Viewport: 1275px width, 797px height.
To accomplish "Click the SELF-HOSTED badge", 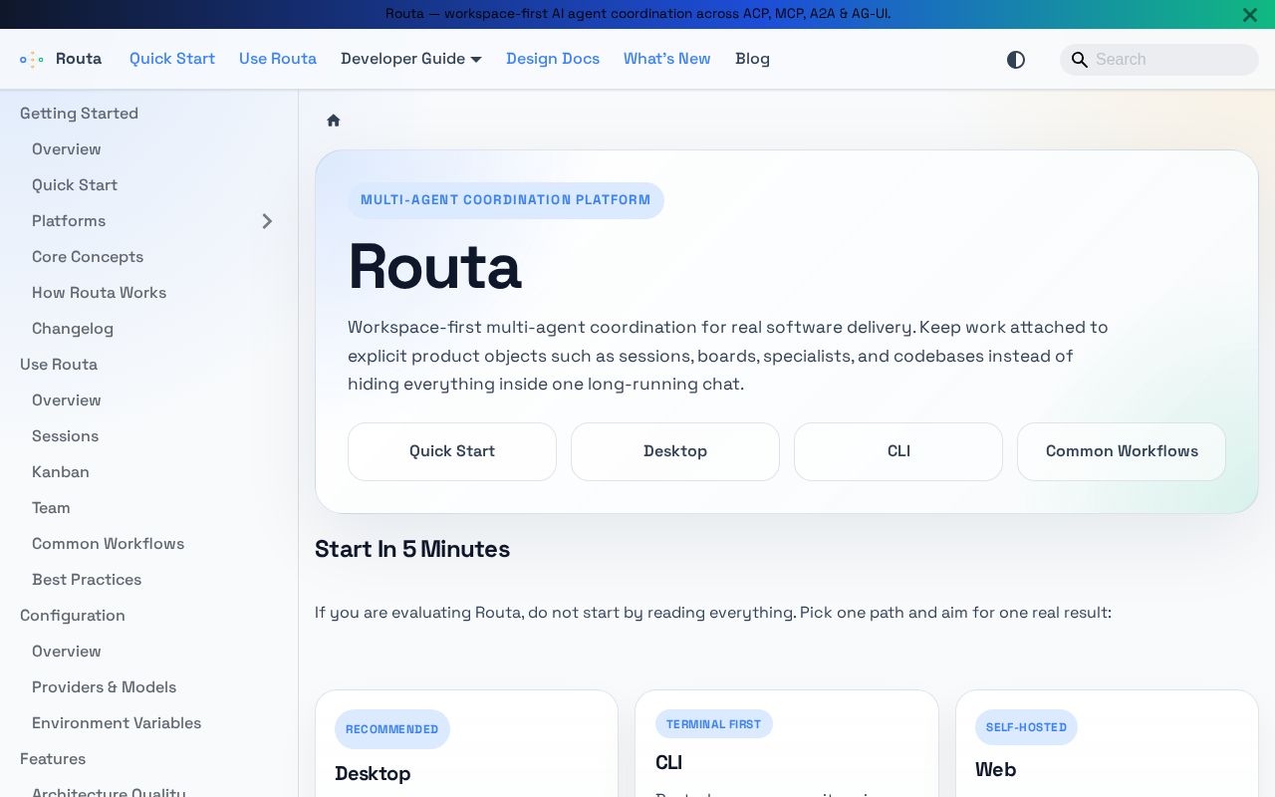I will (x=1026, y=727).
